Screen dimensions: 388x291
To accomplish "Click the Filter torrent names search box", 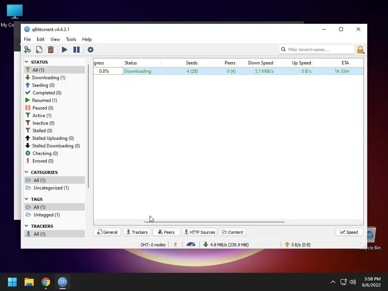I will [317, 50].
